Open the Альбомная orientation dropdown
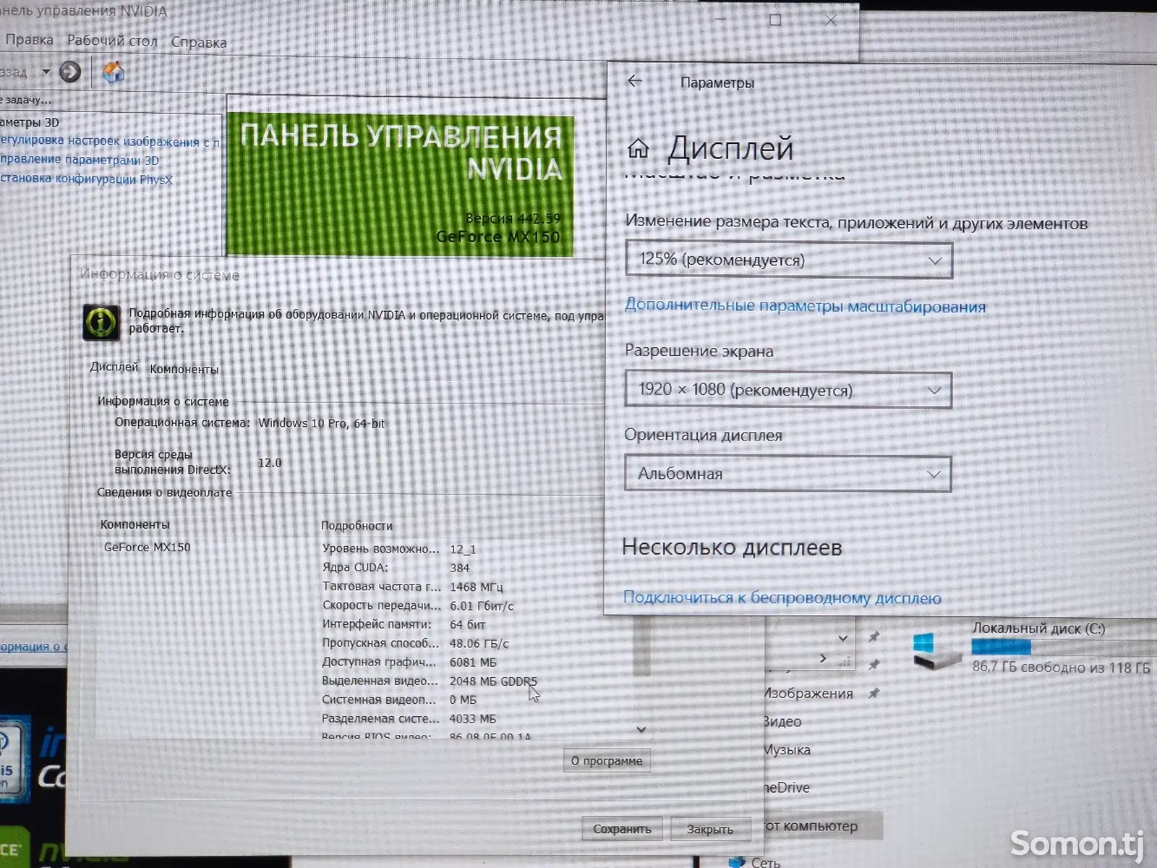Viewport: 1157px width, 868px height. point(787,474)
